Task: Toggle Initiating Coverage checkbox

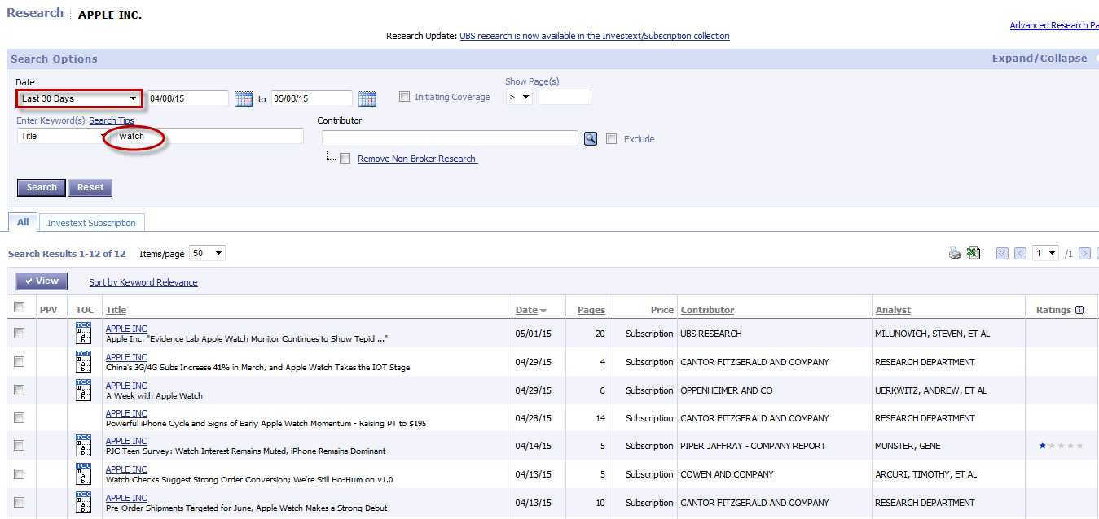Action: point(405,97)
